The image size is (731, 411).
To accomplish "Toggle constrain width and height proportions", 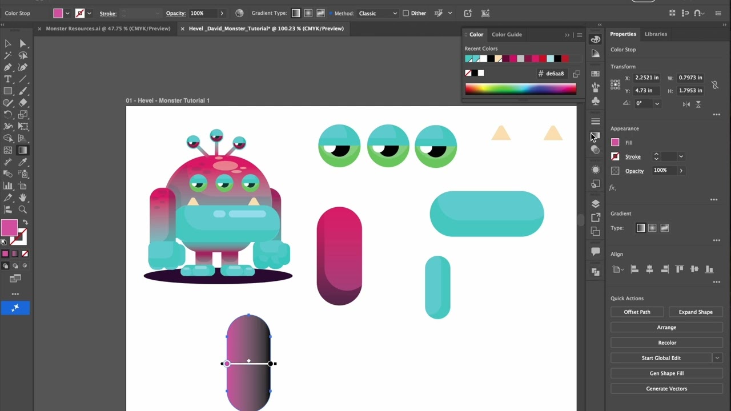I will click(714, 84).
